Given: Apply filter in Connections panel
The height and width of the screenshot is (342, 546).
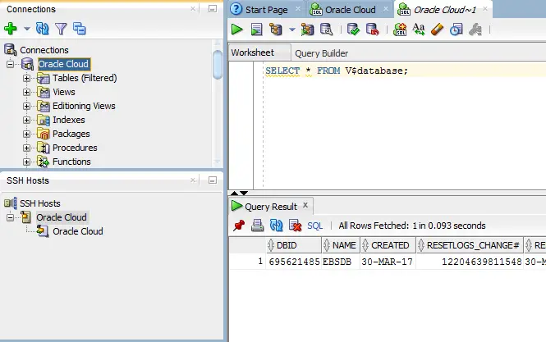Looking at the screenshot, I should pos(61,29).
